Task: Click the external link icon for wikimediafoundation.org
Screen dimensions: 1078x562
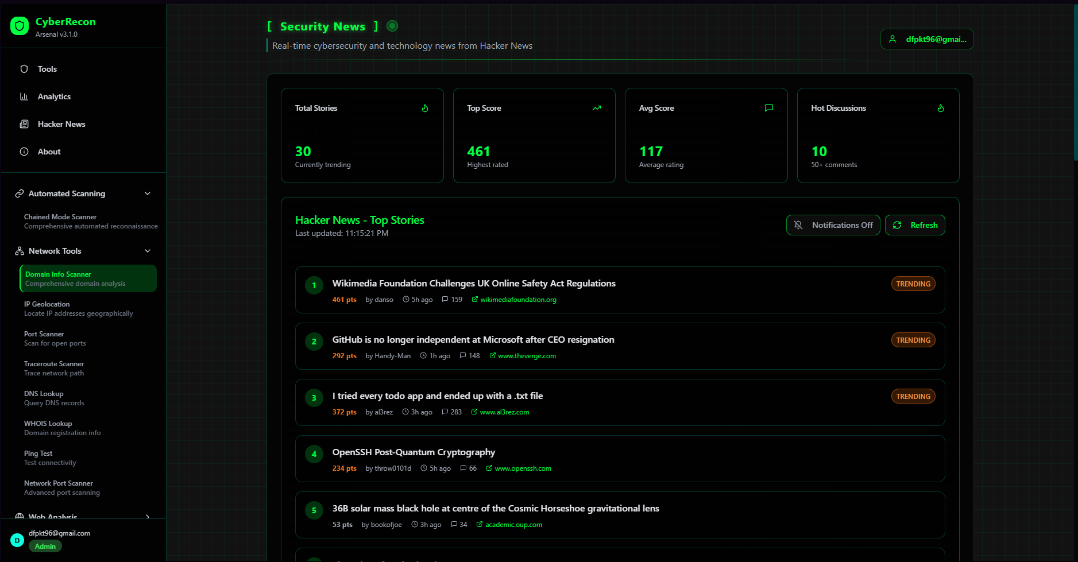Action: [x=474, y=299]
